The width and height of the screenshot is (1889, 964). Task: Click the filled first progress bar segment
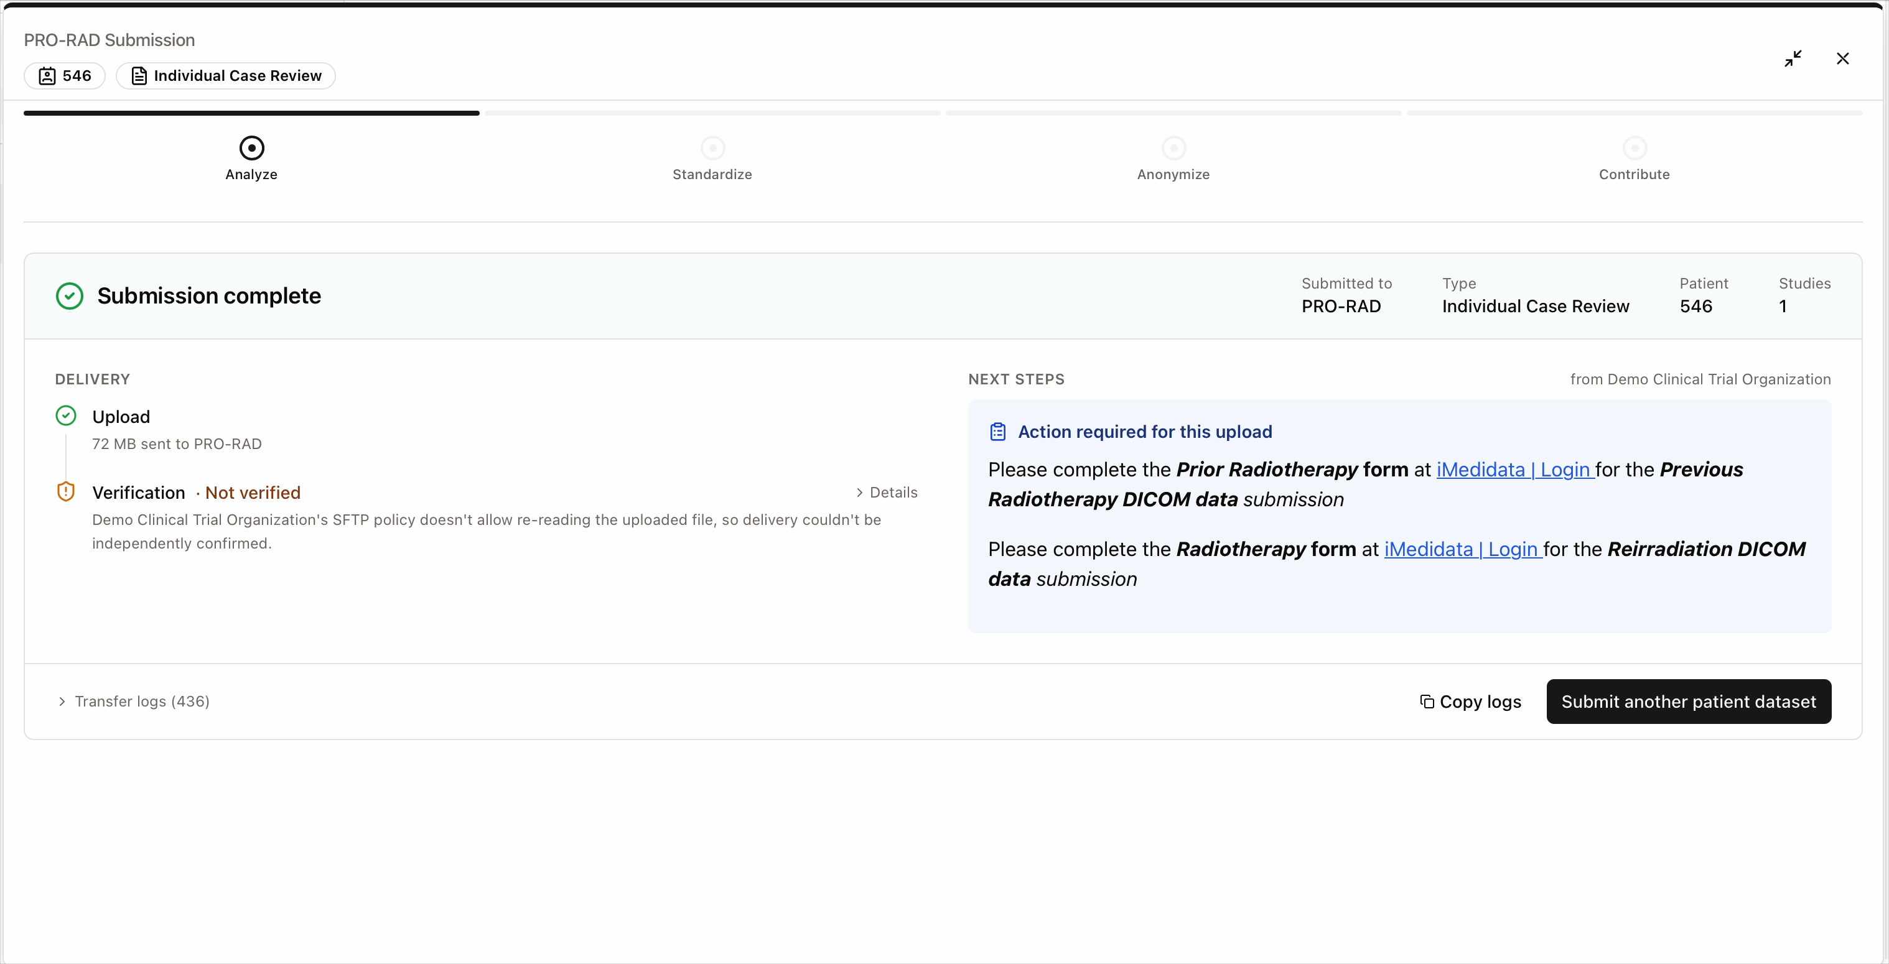pyautogui.click(x=251, y=113)
